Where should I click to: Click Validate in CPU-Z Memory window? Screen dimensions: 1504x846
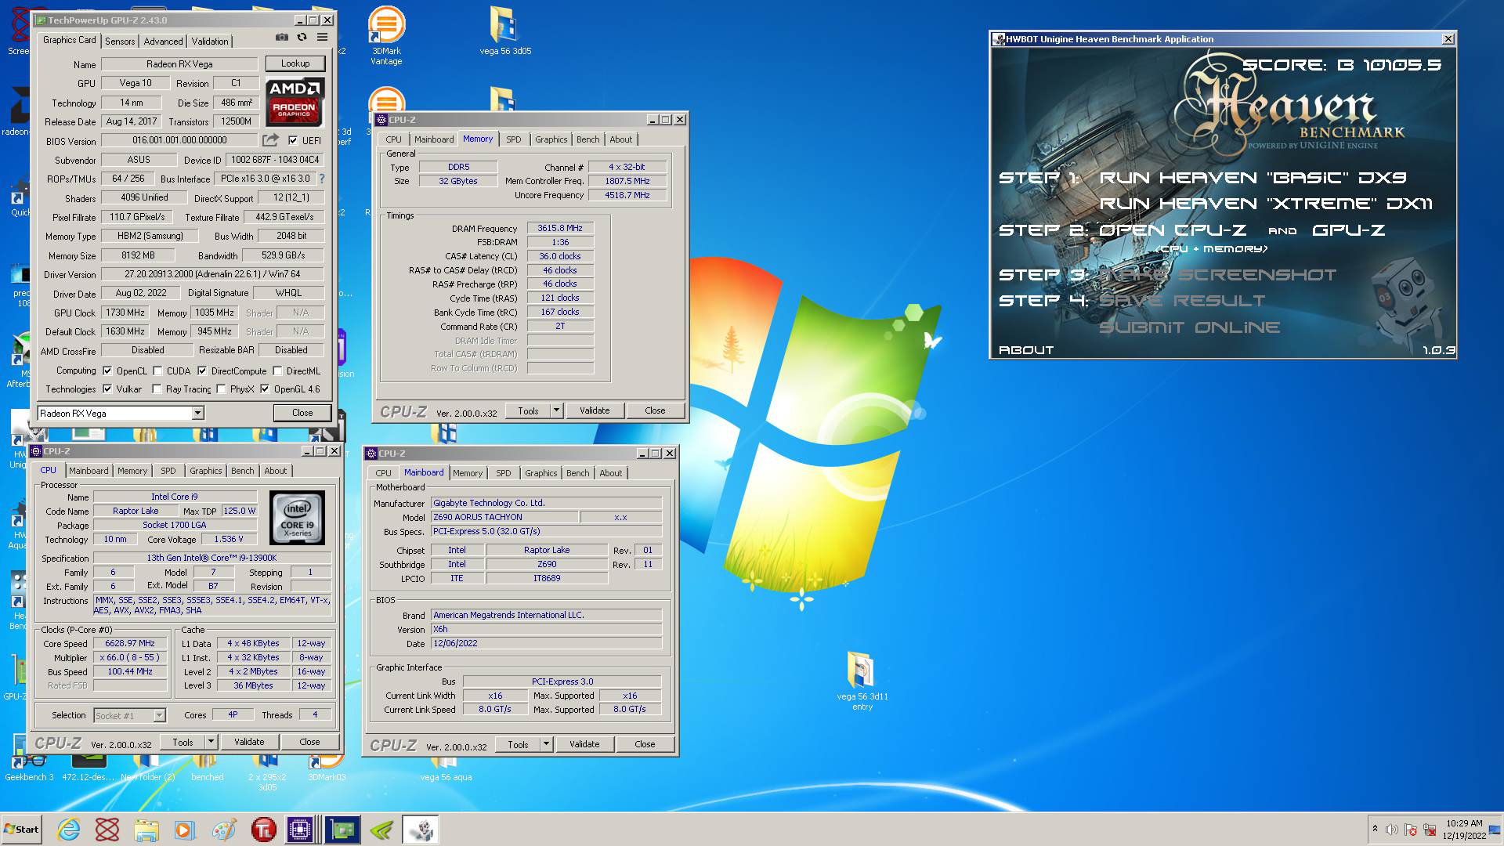click(x=595, y=410)
